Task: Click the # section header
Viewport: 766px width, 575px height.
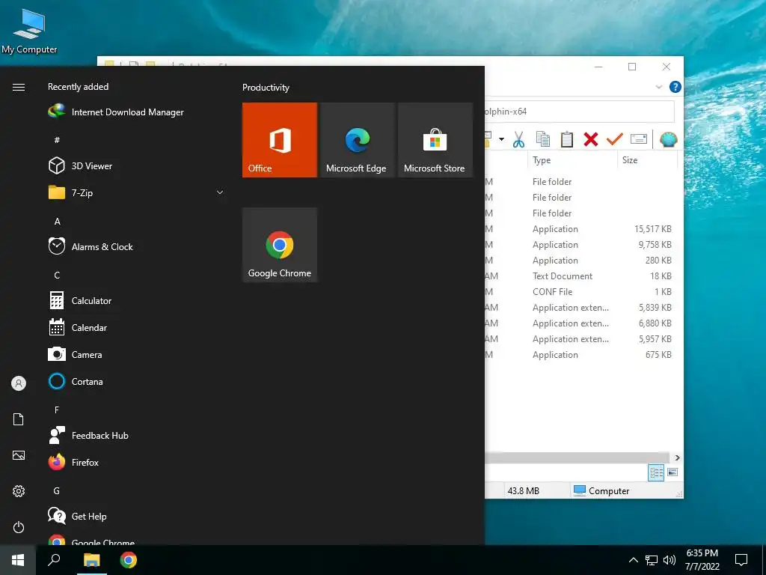Action: click(57, 140)
